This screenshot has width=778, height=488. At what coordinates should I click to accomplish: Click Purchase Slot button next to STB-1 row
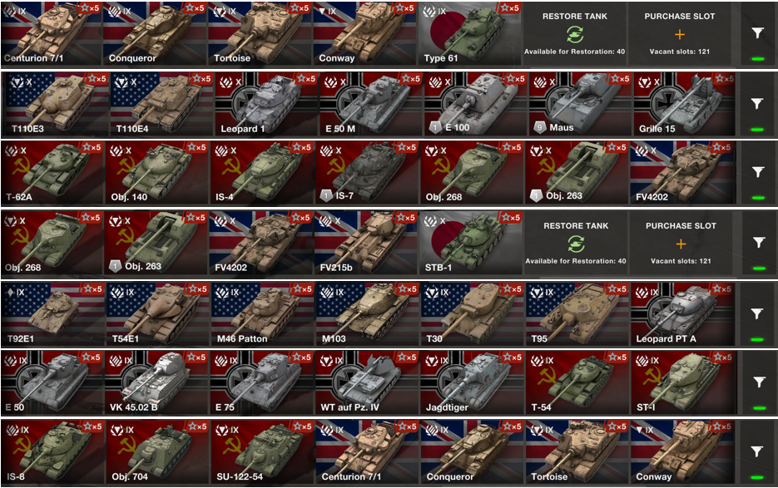coord(681,243)
